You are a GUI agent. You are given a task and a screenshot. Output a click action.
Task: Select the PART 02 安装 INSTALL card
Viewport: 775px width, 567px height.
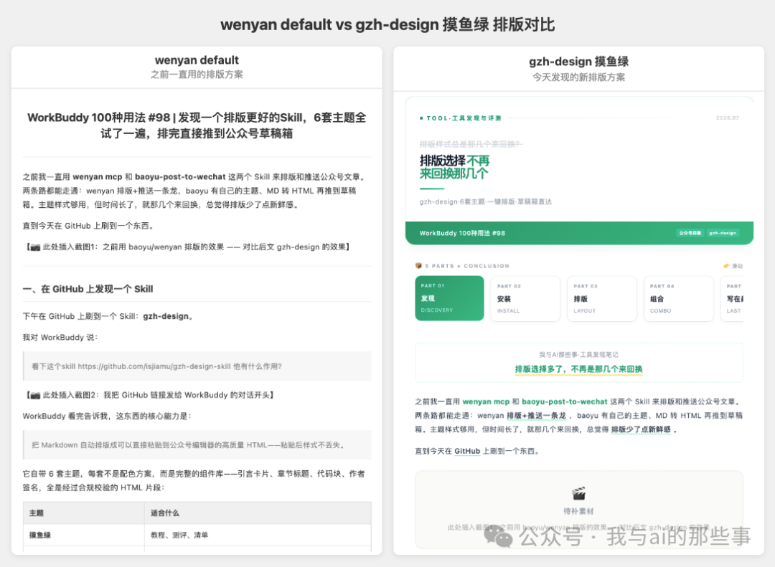coord(525,298)
